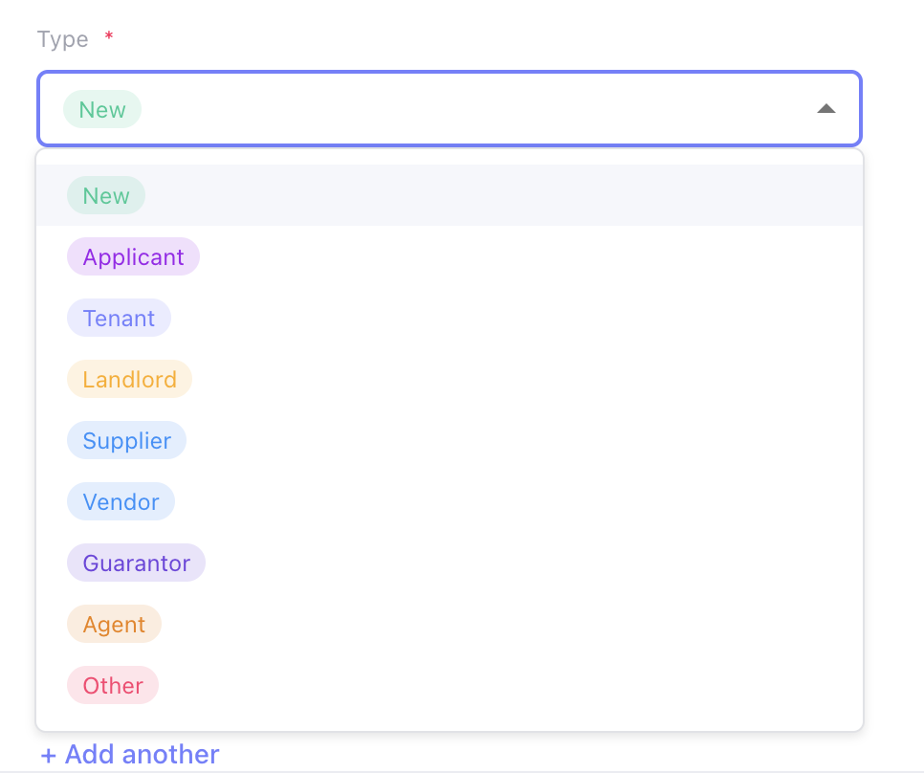The image size is (924, 773).
Task: Pick the purple Applicant tag
Action: pyautogui.click(x=133, y=256)
